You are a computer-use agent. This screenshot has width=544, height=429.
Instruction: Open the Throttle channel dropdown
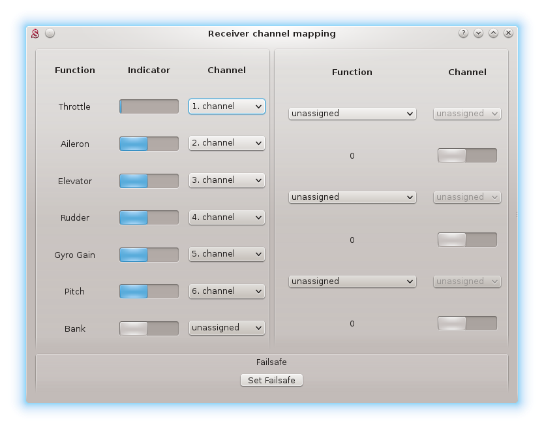[226, 106]
